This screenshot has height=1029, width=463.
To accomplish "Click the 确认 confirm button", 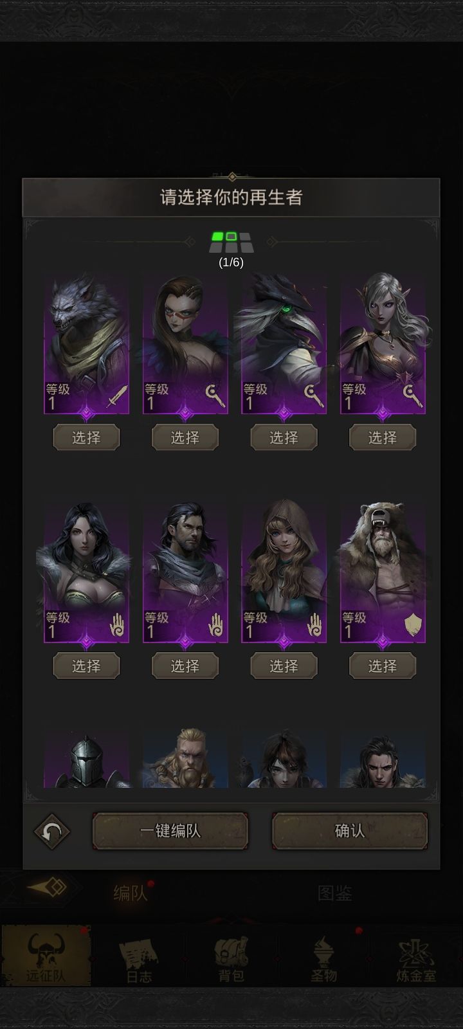I will (x=350, y=831).
